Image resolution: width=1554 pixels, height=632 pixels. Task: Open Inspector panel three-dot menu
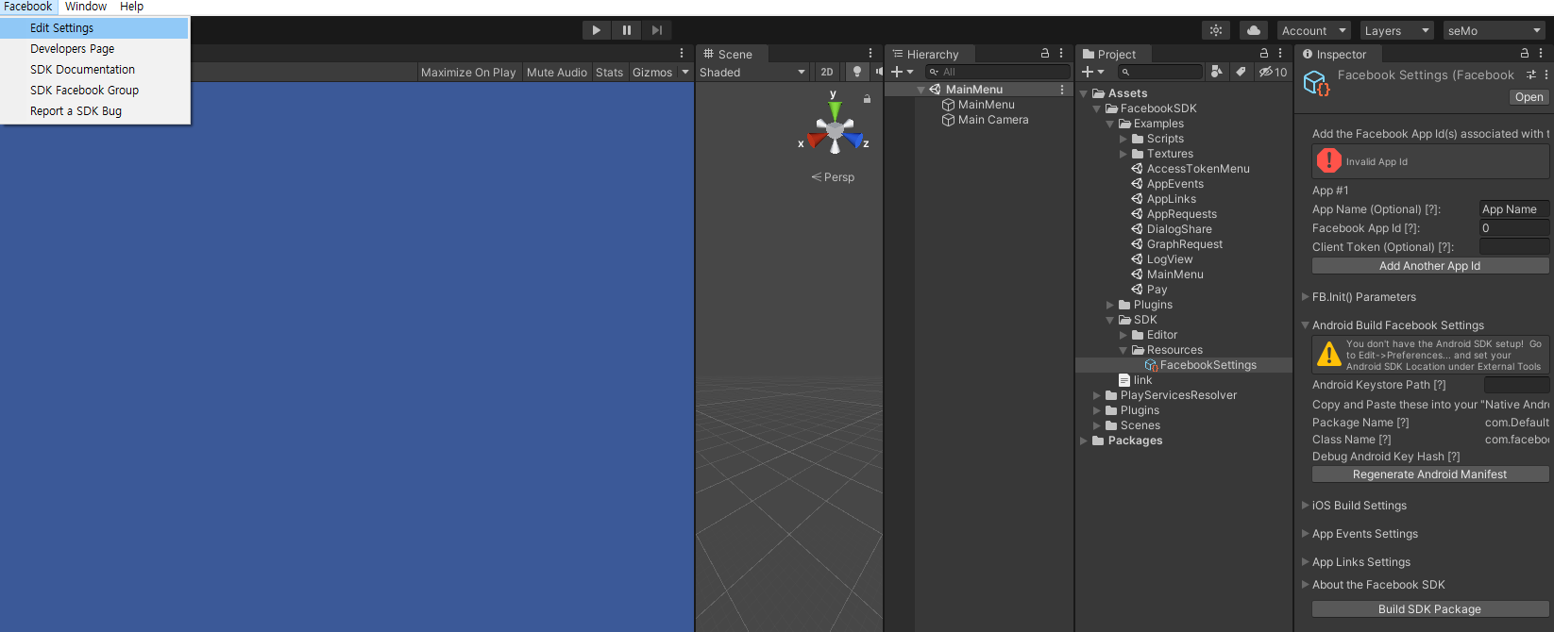point(1541,54)
